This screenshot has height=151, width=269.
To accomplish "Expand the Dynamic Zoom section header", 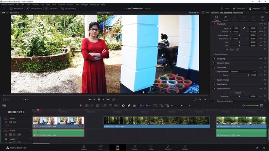I will (x=223, y=63).
